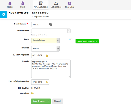The height and width of the screenshot is (110, 131).
Task: Open the Deficiencies warning triangle icon
Action: click(56, 3)
